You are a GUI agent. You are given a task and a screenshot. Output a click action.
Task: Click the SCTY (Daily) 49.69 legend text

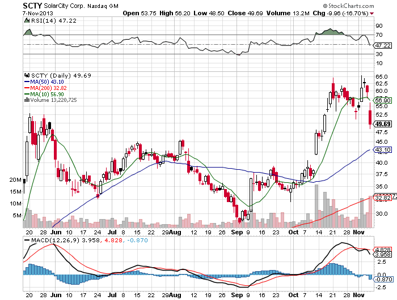pos(61,75)
